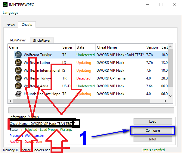Click the empty load progress bar
This screenshot has width=182, height=153.
[x=91, y=110]
